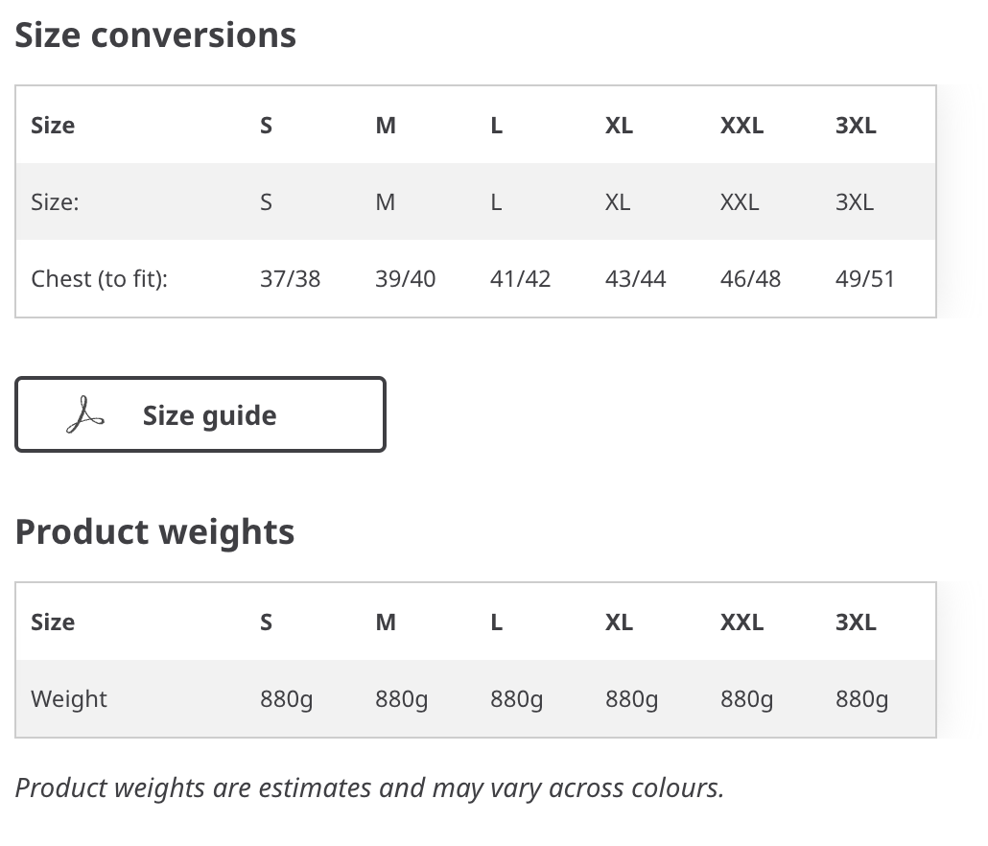988x846 pixels.
Task: Select the 37/38 chest measurement cell
Action: [x=290, y=278]
